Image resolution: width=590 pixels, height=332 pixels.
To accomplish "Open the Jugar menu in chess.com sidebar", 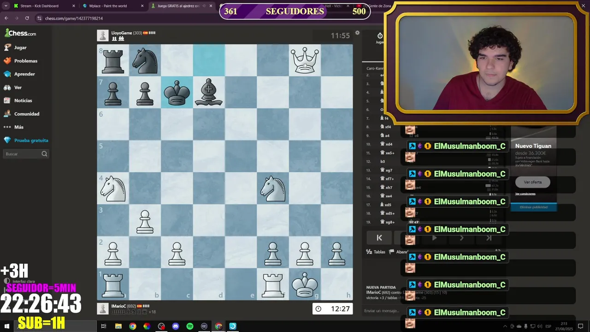I will tap(20, 47).
